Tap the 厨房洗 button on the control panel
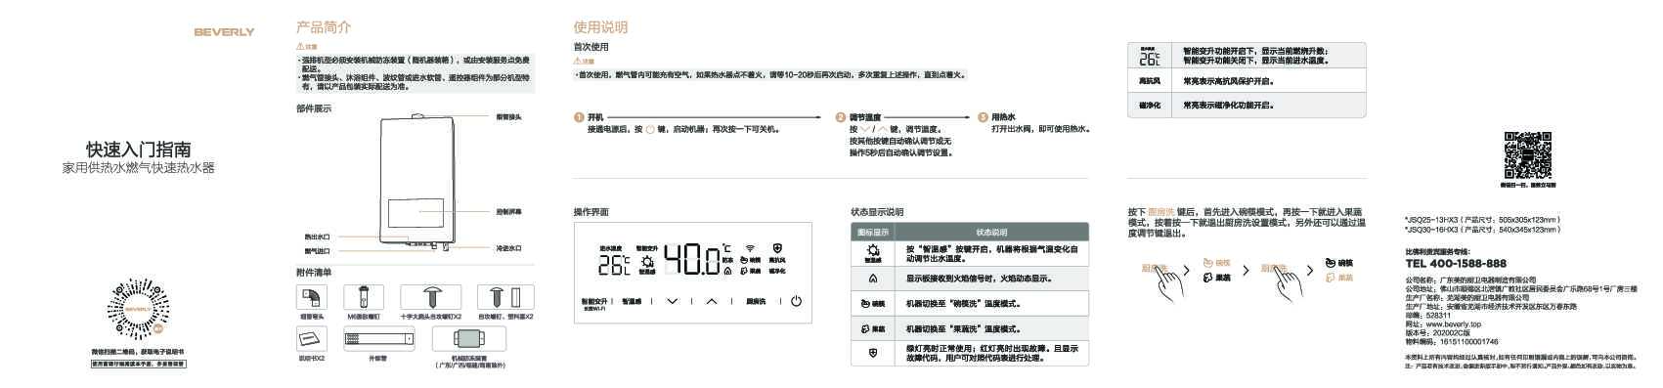 tap(756, 301)
